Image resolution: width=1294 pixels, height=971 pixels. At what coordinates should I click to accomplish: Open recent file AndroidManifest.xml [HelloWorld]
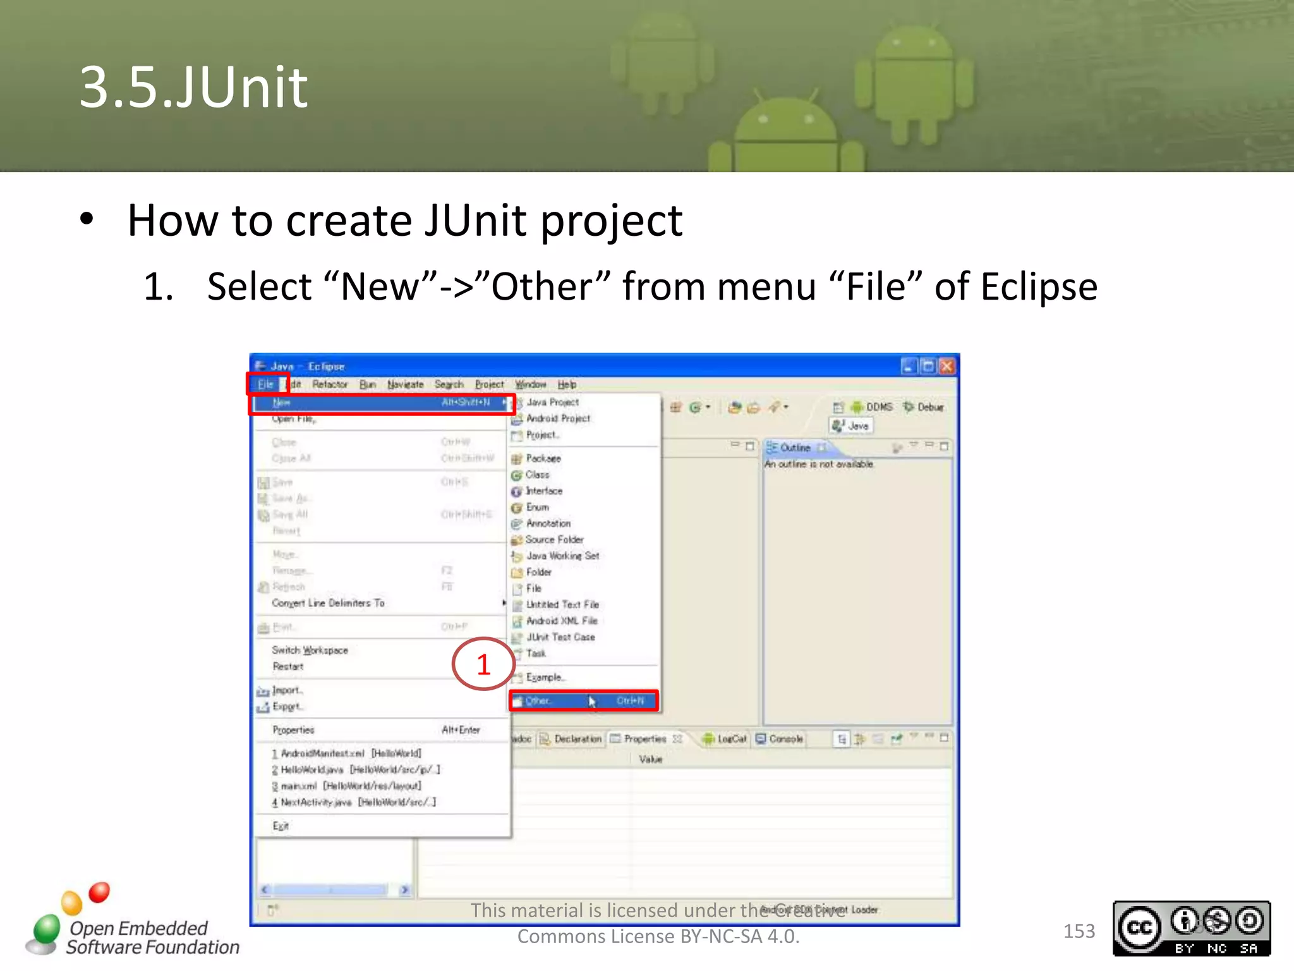pyautogui.click(x=382, y=754)
